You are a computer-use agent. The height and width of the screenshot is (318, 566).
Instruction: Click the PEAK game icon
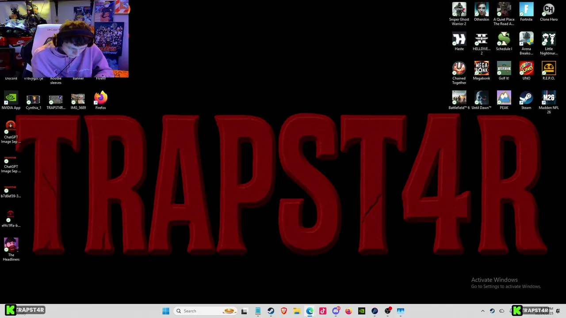click(x=504, y=100)
